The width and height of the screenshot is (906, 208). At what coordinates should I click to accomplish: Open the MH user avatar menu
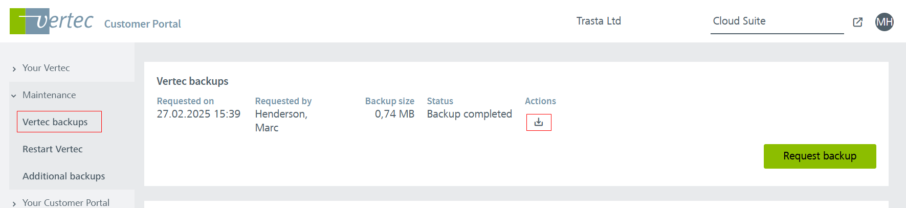[x=884, y=22]
